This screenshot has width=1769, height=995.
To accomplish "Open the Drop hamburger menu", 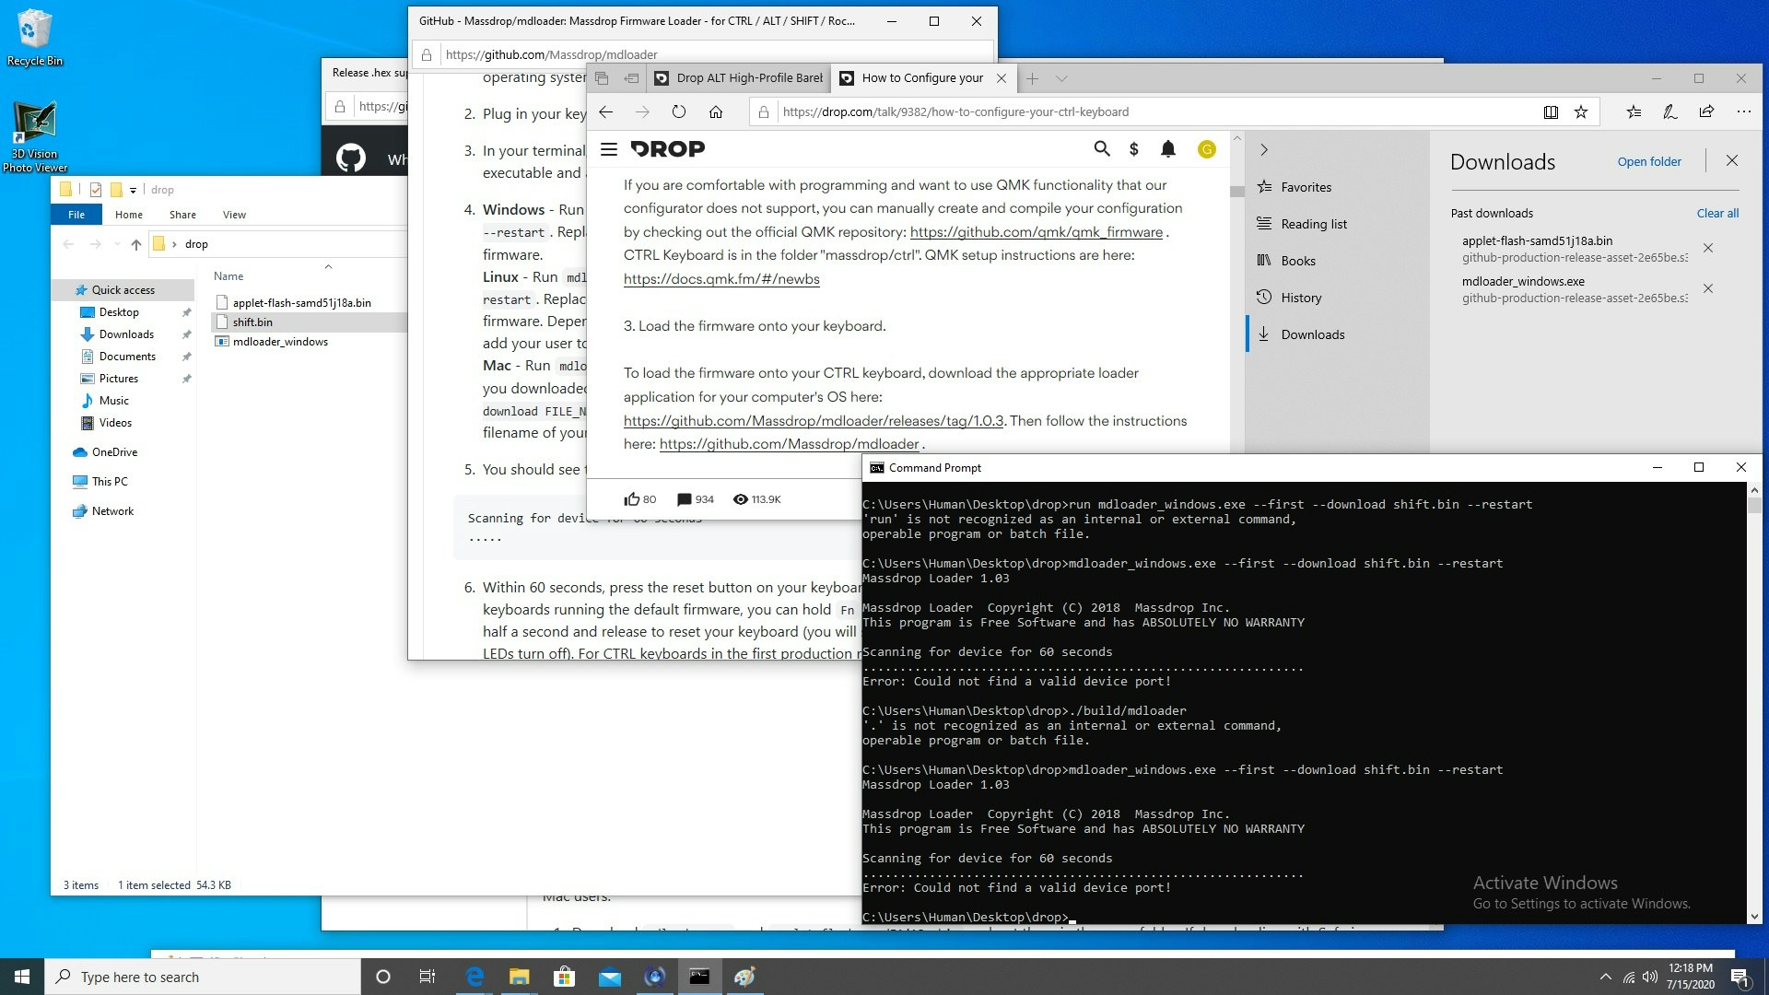I will pyautogui.click(x=608, y=148).
